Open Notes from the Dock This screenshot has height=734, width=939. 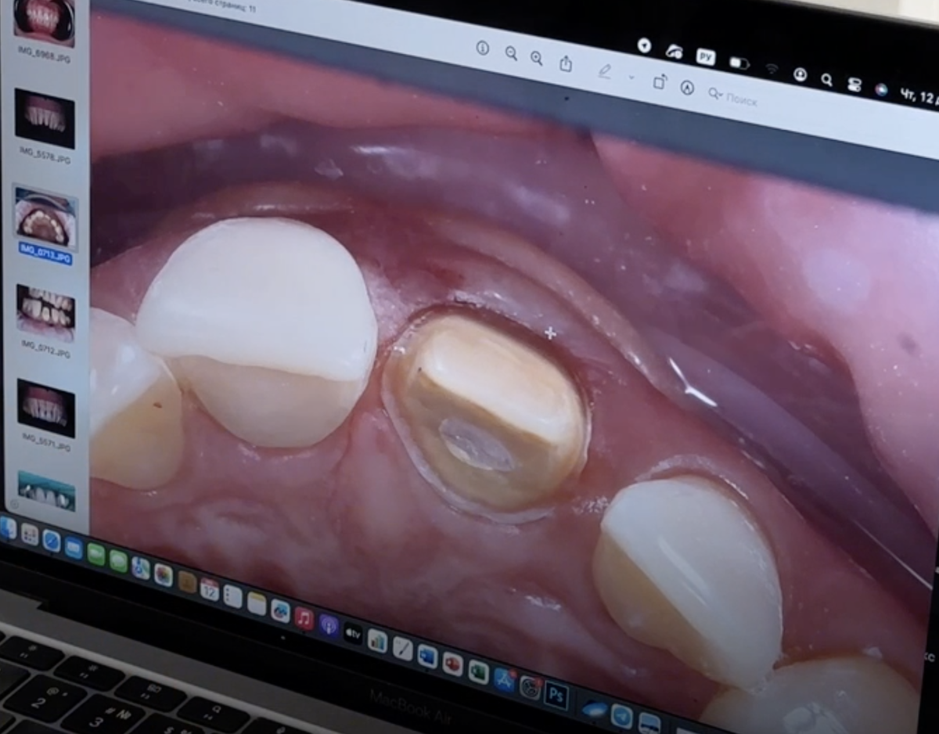[x=257, y=603]
